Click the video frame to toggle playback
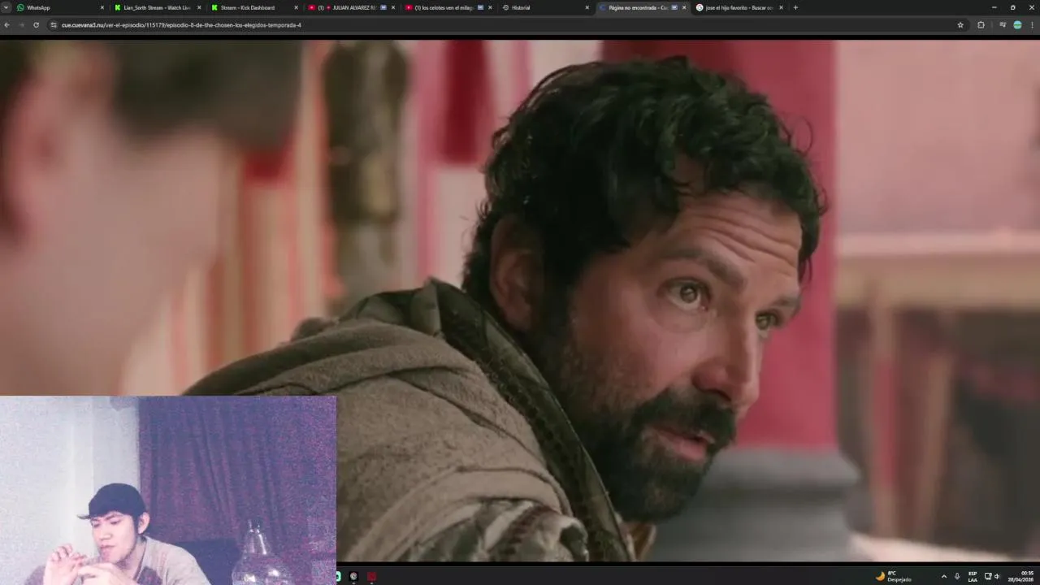 pyautogui.click(x=520, y=301)
